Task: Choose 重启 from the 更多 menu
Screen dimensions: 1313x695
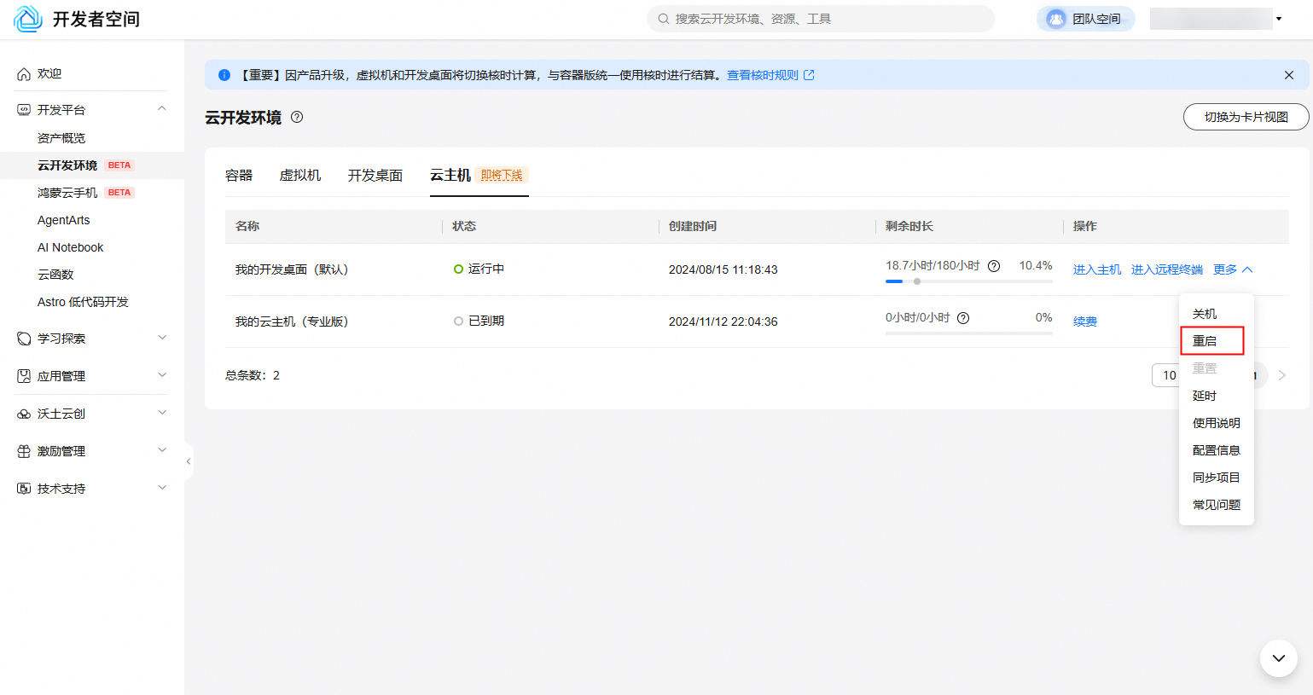Action: [1217, 341]
